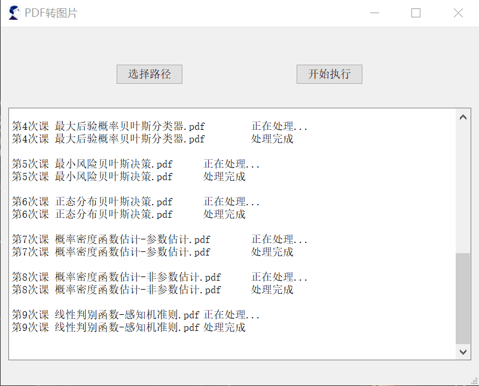Click the scrollbar up arrow in log
479x386 pixels.
[x=463, y=117]
